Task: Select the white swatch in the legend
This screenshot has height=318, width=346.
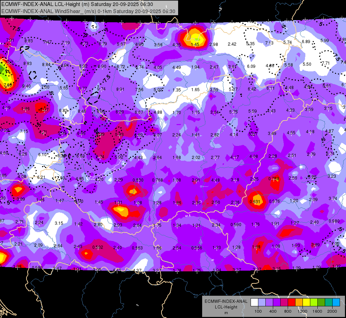Action: click(x=254, y=302)
